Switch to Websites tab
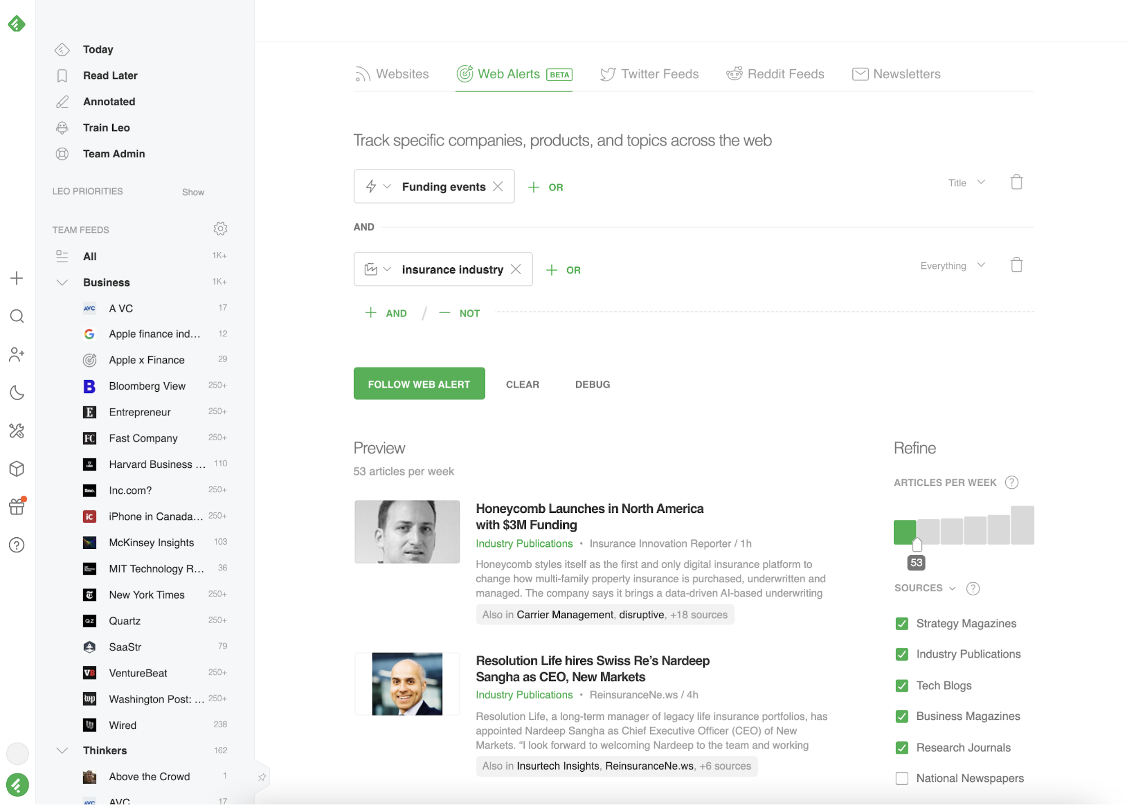The width and height of the screenshot is (1127, 805). 392,74
